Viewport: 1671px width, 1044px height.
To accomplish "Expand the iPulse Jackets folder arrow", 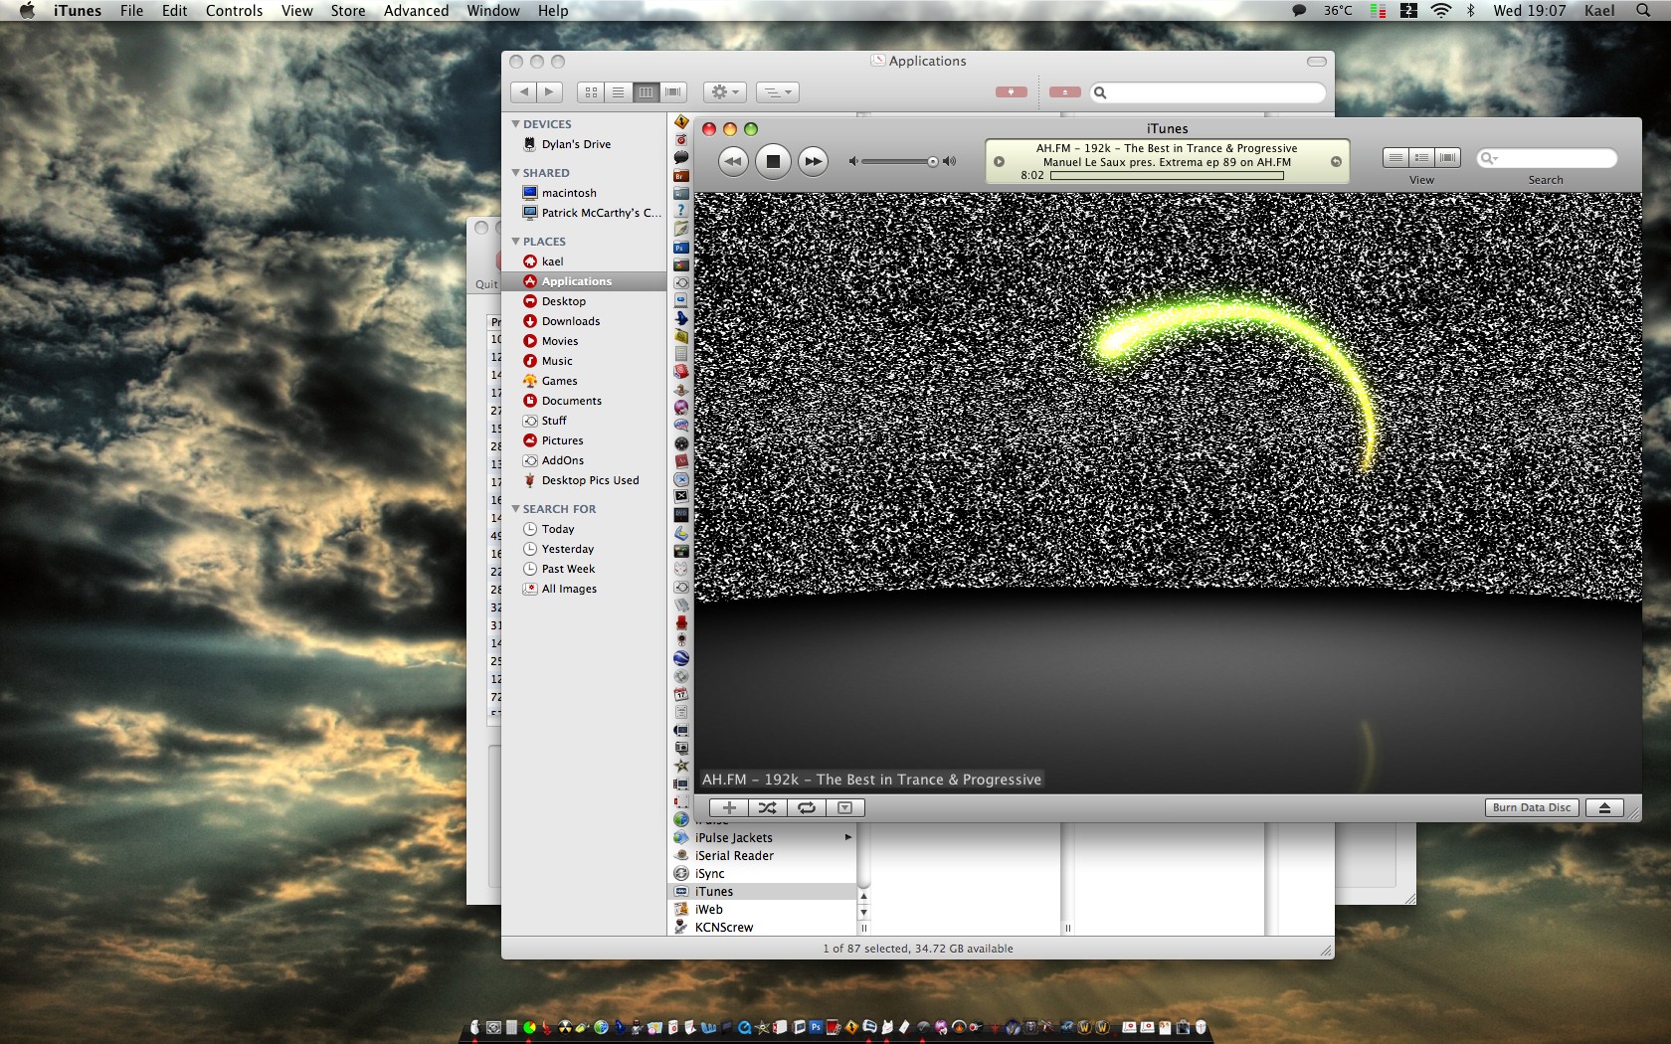I will click(847, 838).
